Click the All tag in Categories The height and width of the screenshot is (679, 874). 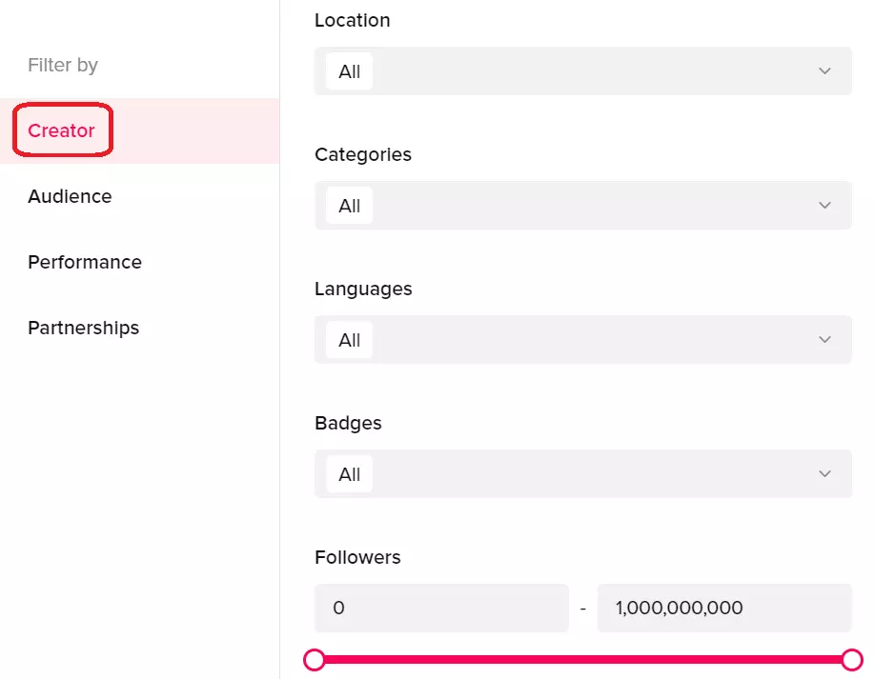(x=349, y=207)
